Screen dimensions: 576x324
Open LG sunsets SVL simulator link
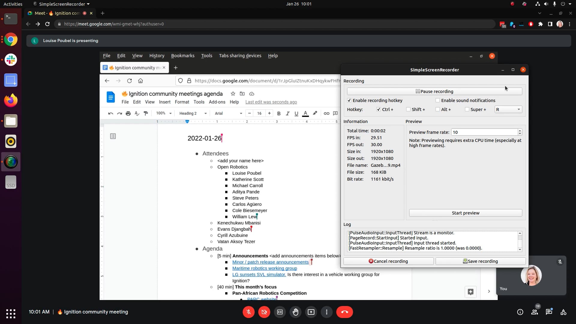click(259, 274)
